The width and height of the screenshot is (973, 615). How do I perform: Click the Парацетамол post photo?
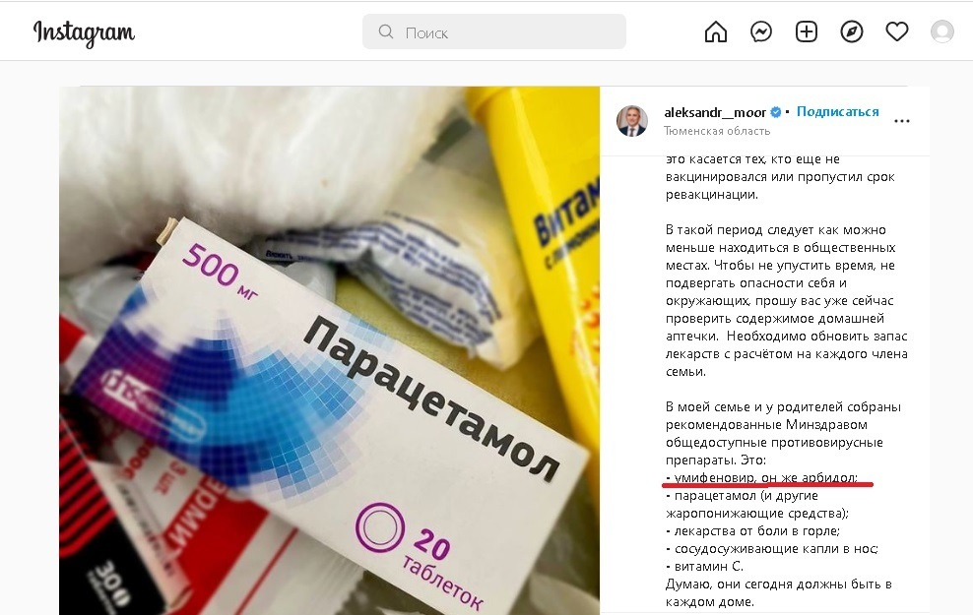point(330,351)
